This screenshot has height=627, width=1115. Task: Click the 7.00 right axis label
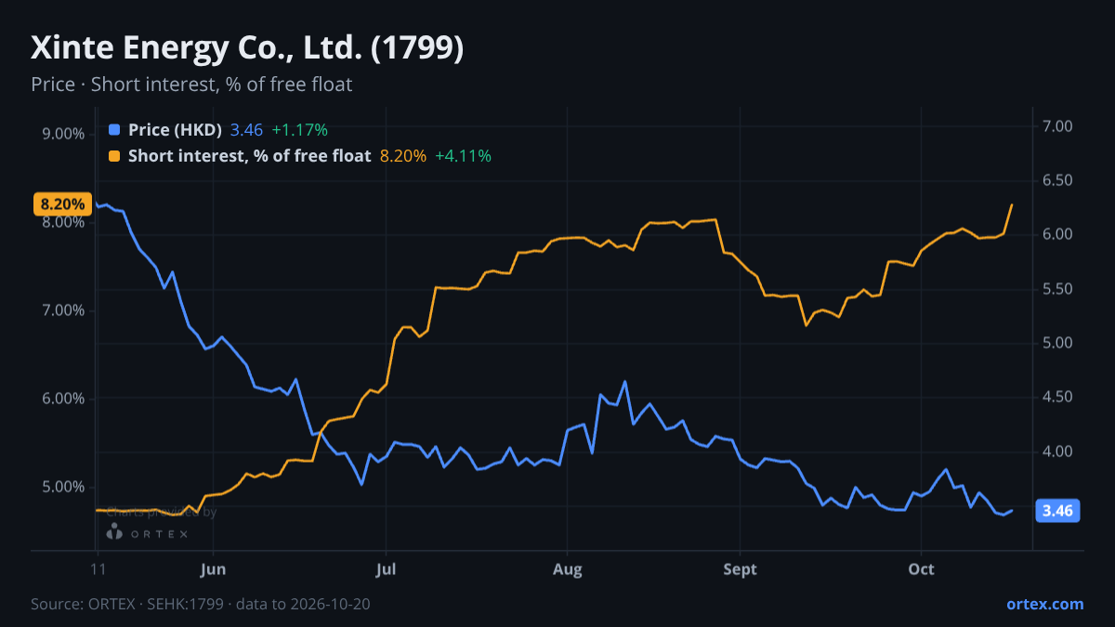pyautogui.click(x=1057, y=126)
